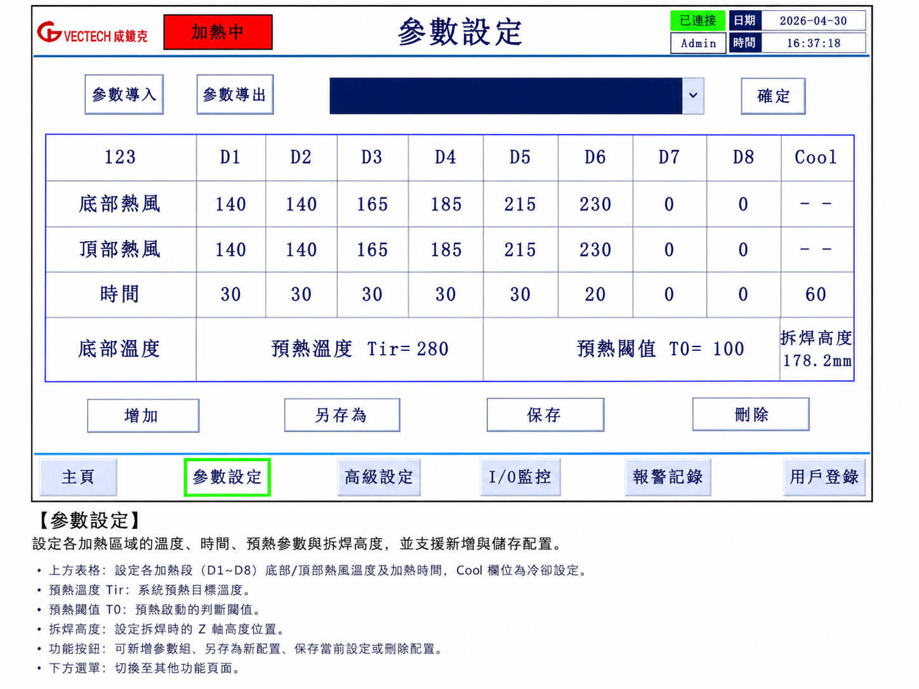Go to the 主頁 home tab
Screen dimensions: 919x689
[x=78, y=477]
